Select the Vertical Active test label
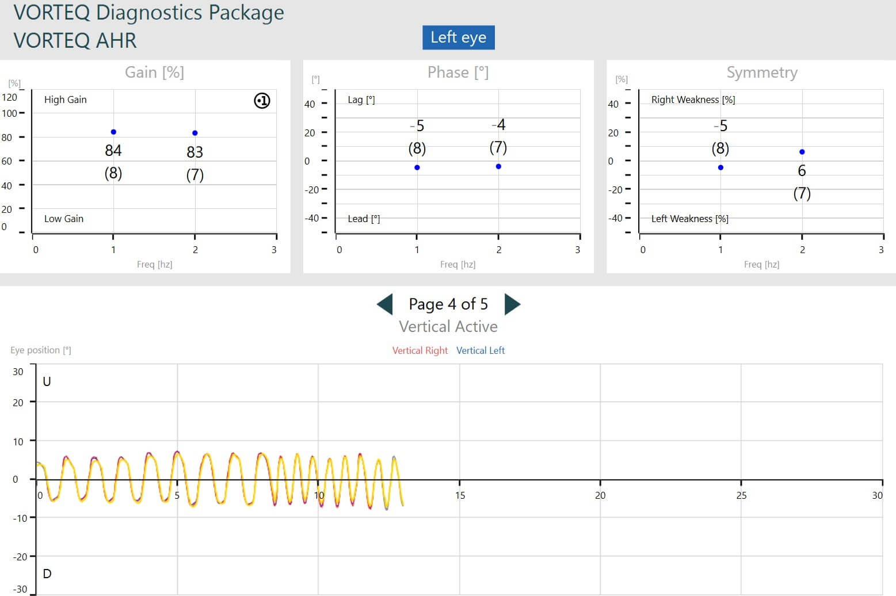The width and height of the screenshot is (896, 596). coord(448,326)
